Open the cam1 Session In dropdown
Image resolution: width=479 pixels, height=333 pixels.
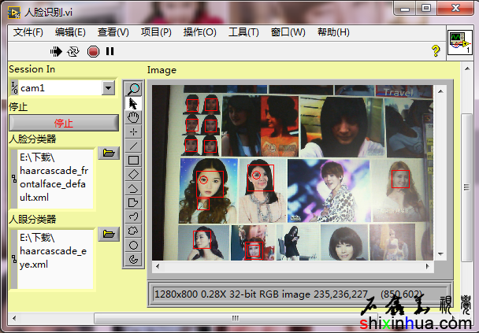pos(109,88)
